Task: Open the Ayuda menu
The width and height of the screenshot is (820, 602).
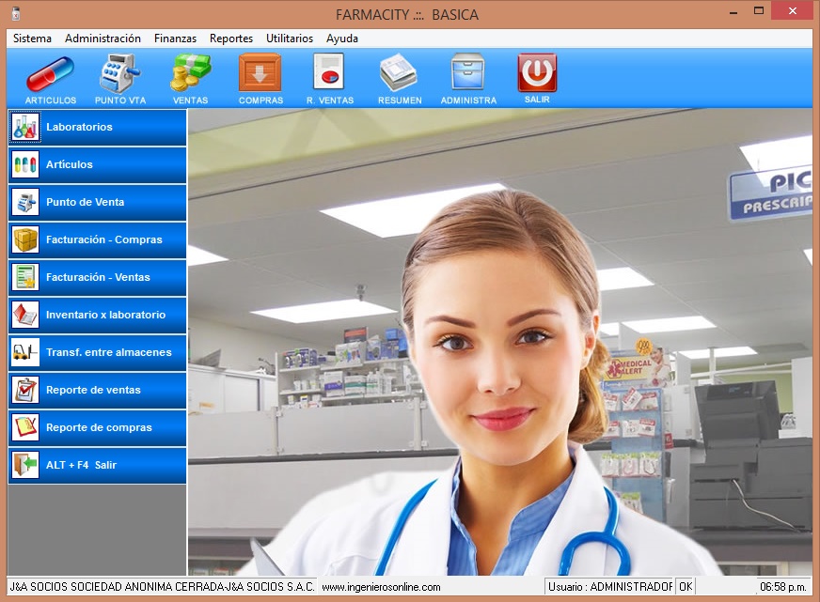Action: pos(342,39)
